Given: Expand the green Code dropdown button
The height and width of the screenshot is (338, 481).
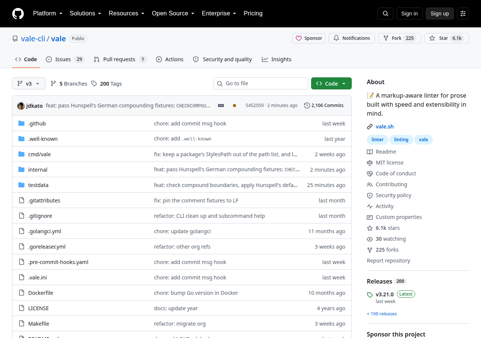Looking at the screenshot, I should pyautogui.click(x=331, y=83).
